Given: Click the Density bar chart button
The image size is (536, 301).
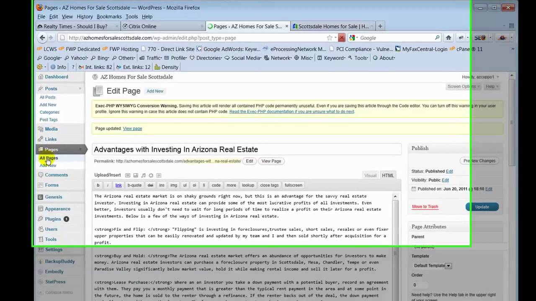Looking at the screenshot, I should pyautogui.click(x=166, y=67).
